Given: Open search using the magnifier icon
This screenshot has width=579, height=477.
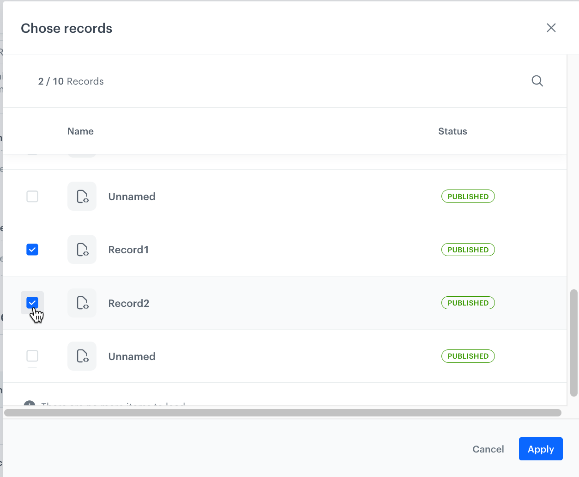Looking at the screenshot, I should [537, 81].
